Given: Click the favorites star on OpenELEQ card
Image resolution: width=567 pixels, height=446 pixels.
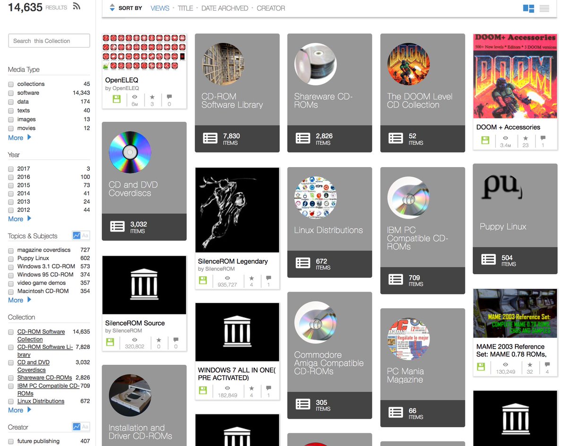Looking at the screenshot, I should point(152,97).
